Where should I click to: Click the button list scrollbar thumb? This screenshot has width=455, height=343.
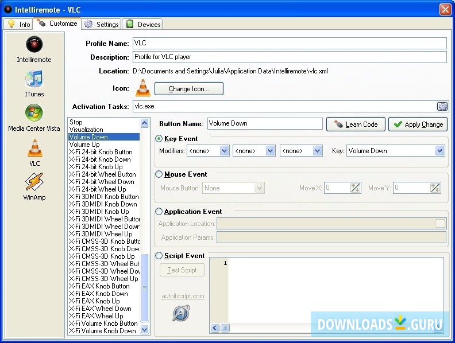coord(145,288)
